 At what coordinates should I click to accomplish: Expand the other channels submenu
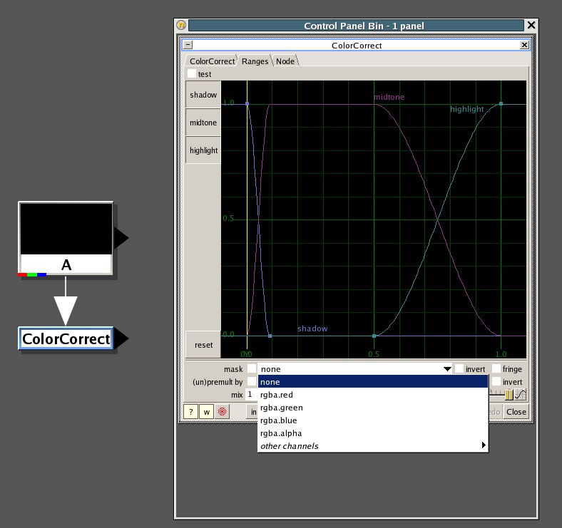pos(373,446)
